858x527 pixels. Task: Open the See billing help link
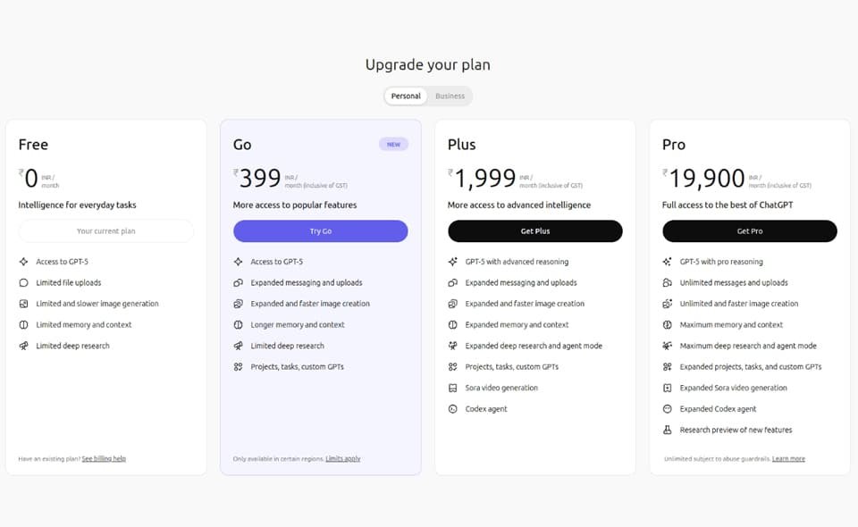coord(104,458)
